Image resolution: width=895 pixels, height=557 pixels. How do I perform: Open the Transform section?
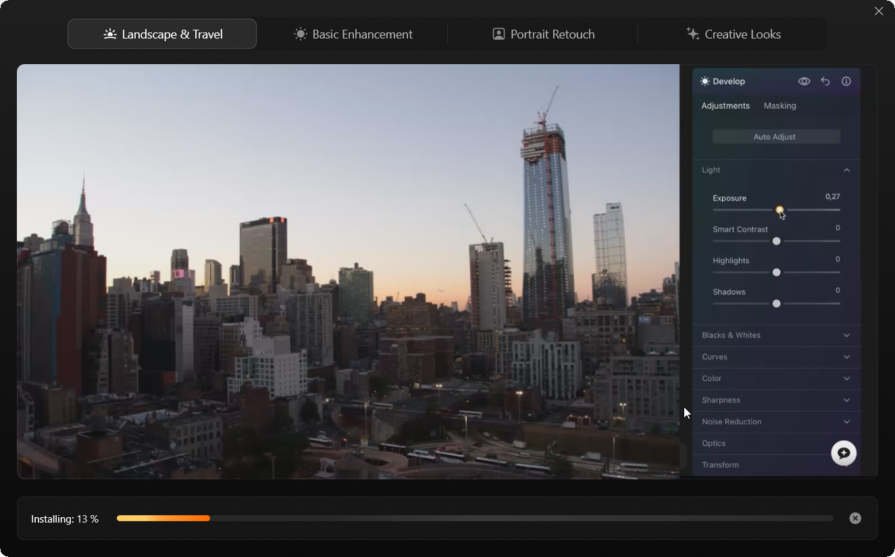(x=776, y=465)
